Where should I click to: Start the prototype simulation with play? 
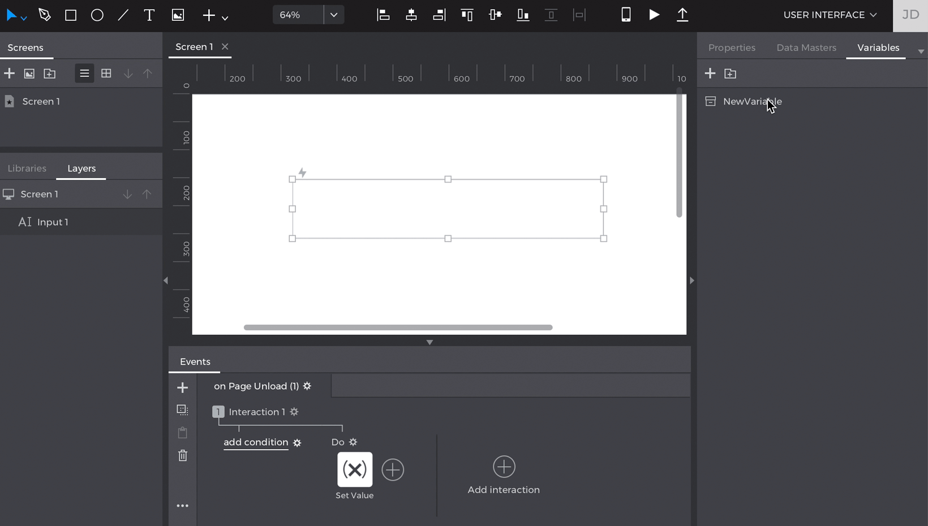[x=654, y=15]
